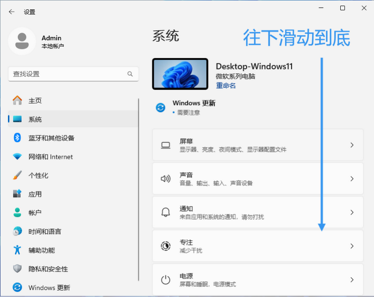The width and height of the screenshot is (374, 297).
Task: Click the Focus (专注) icon
Action: click(x=166, y=246)
